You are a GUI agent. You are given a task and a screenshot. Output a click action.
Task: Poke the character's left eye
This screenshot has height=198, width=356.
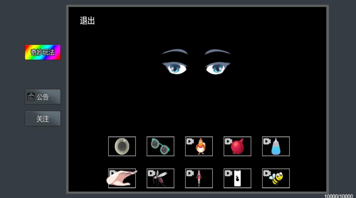(175, 68)
